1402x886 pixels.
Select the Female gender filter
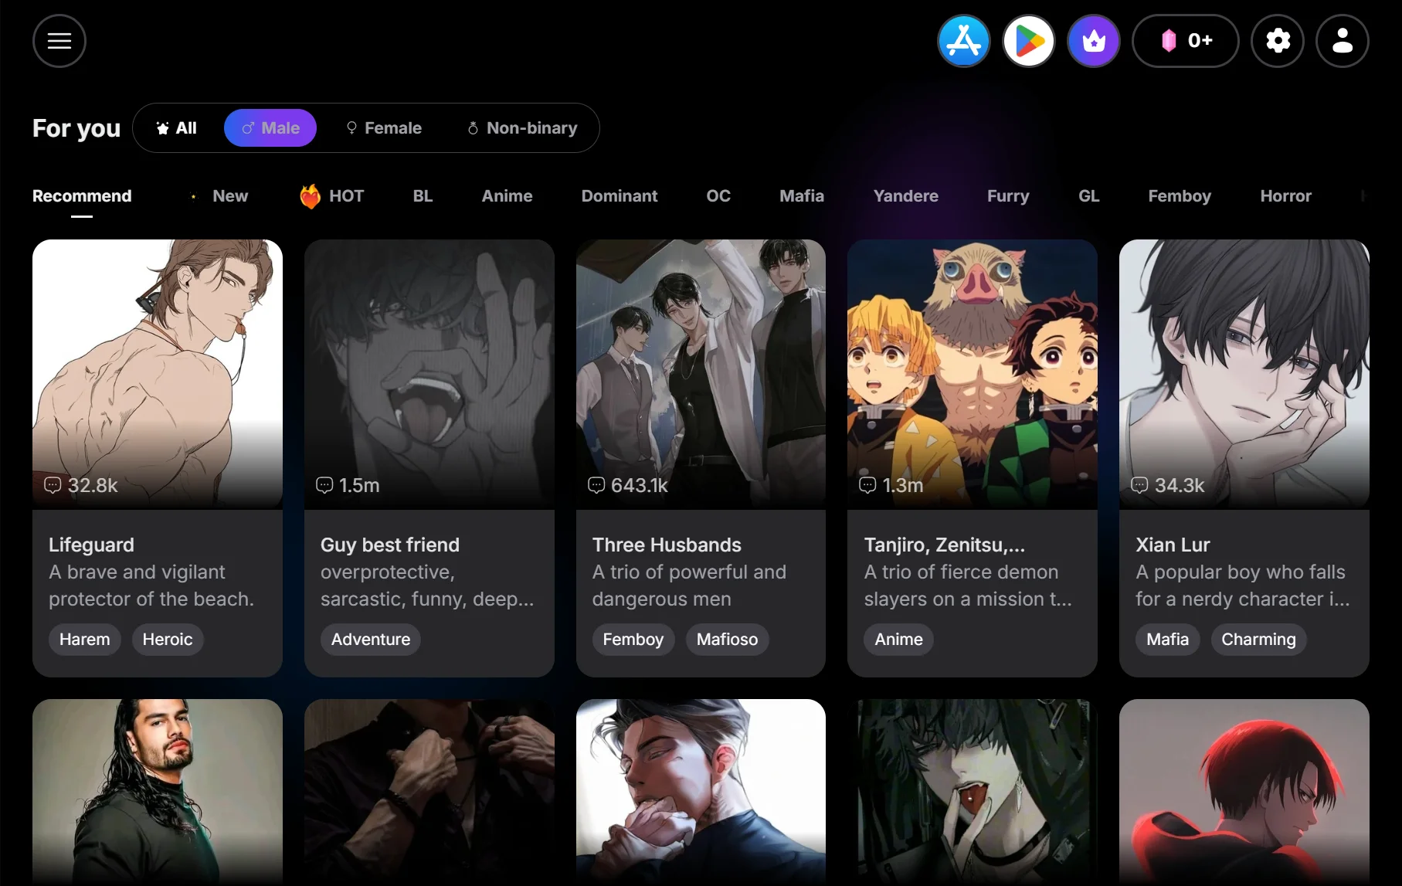tap(384, 128)
